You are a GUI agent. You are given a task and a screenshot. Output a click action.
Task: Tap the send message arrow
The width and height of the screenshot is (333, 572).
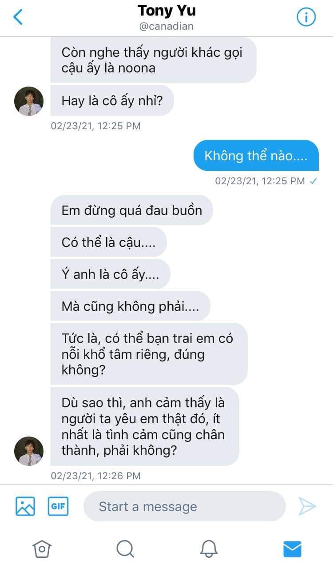coord(307,506)
